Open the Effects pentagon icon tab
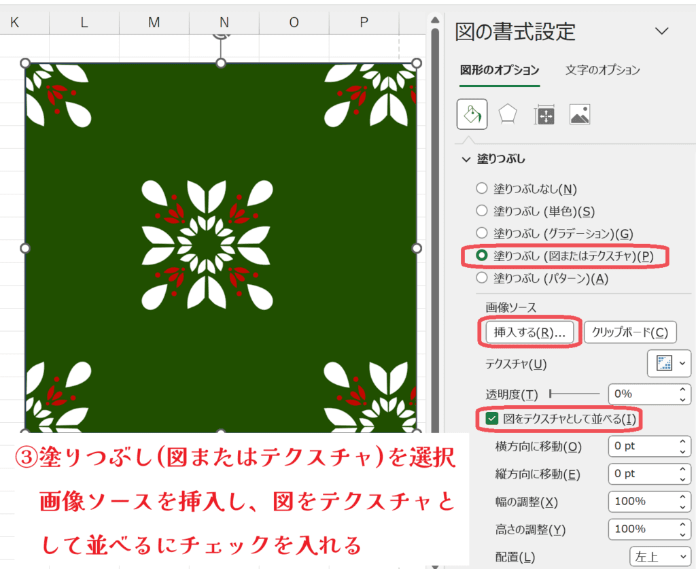 tap(508, 115)
